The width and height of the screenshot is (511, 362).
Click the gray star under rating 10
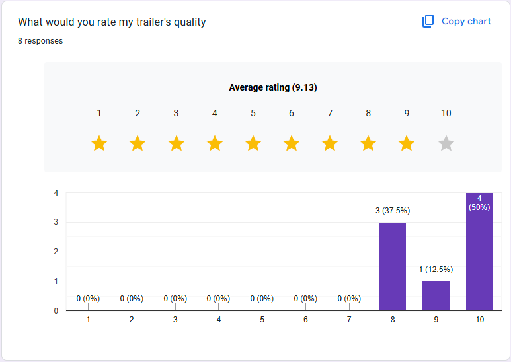point(446,143)
